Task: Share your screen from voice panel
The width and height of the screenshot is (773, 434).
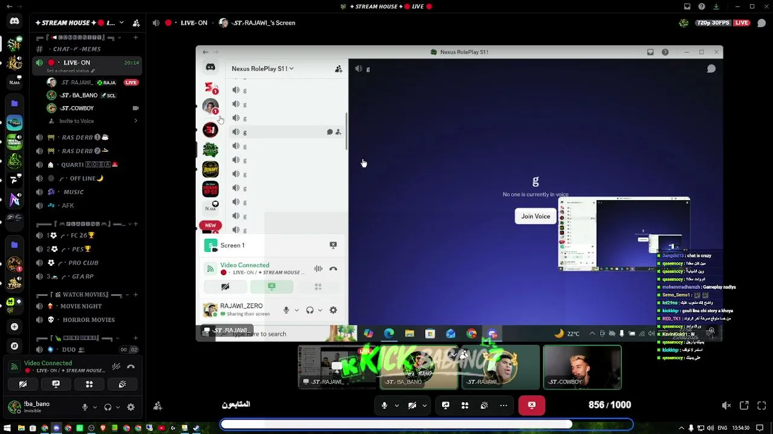Action: point(56,384)
